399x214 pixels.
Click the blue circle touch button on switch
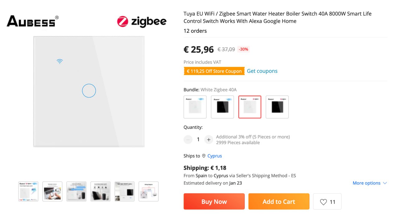tap(89, 91)
